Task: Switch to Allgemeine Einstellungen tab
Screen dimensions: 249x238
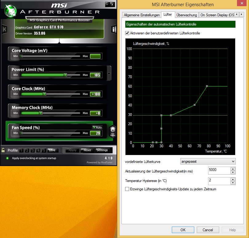Action: 142,15
